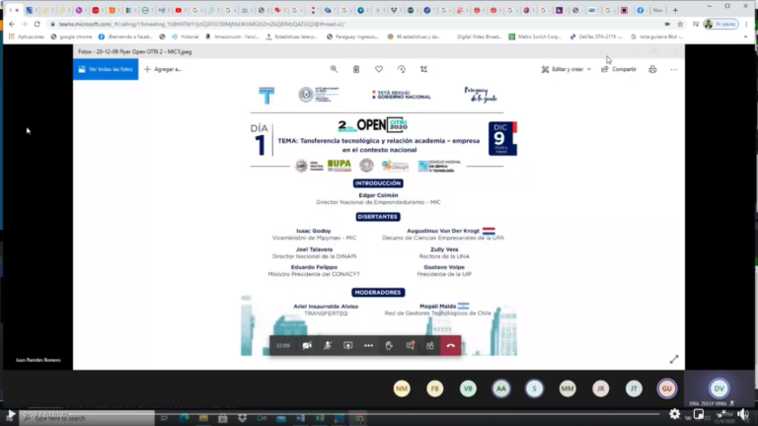758x426 pixels.
Task: Open video player settings gear
Action: click(674, 414)
